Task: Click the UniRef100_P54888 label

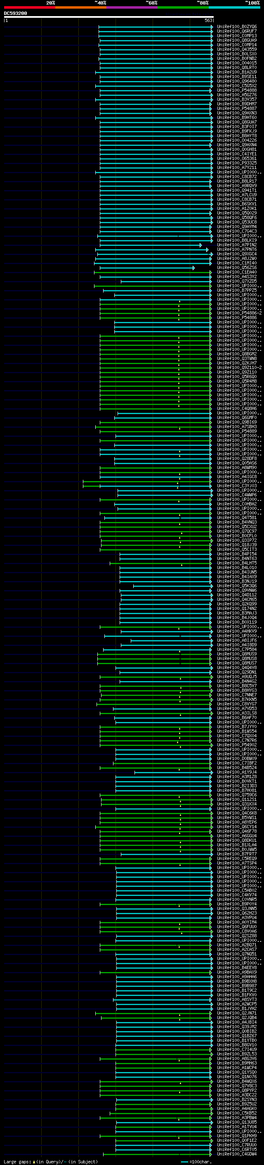Action: pos(236,91)
